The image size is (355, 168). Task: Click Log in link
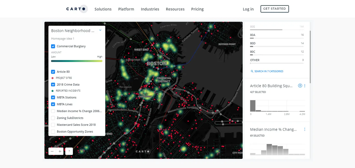point(248,9)
